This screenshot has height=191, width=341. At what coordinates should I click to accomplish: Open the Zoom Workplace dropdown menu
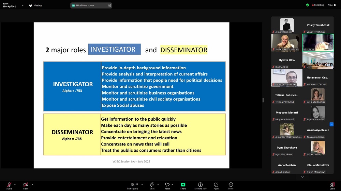(22, 5)
